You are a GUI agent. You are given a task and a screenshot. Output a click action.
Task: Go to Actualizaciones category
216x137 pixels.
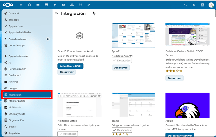coord(17,39)
